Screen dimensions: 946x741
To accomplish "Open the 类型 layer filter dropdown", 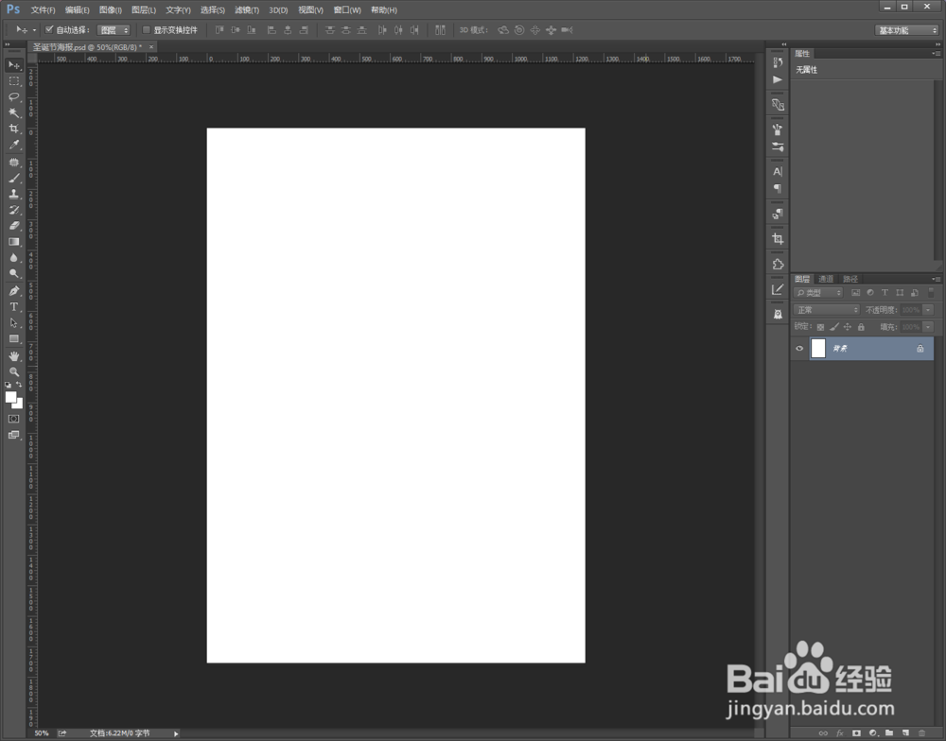I will tap(818, 292).
